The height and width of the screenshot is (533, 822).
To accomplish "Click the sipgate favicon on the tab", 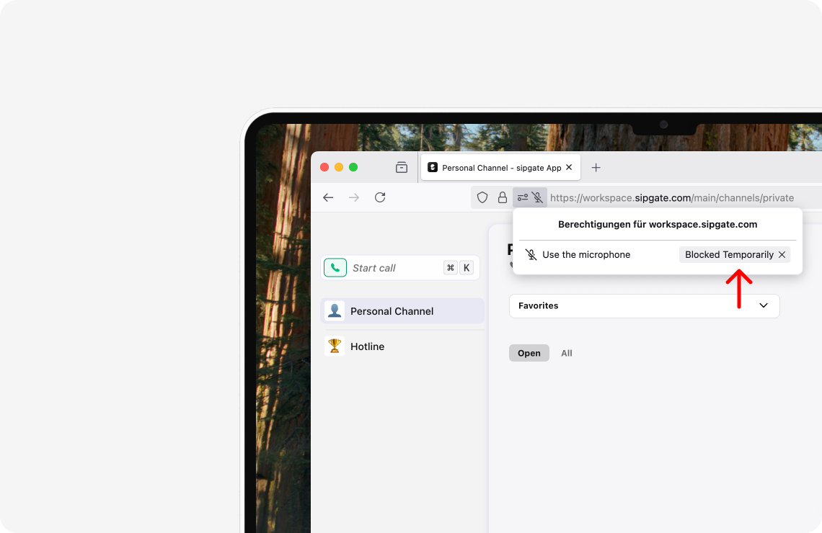I will coord(433,167).
